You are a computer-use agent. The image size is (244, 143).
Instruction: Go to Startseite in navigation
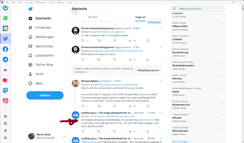40,18
